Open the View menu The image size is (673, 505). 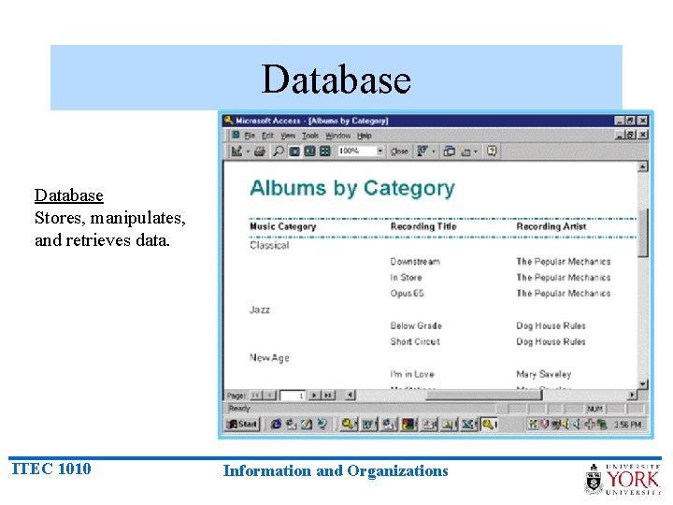click(288, 136)
